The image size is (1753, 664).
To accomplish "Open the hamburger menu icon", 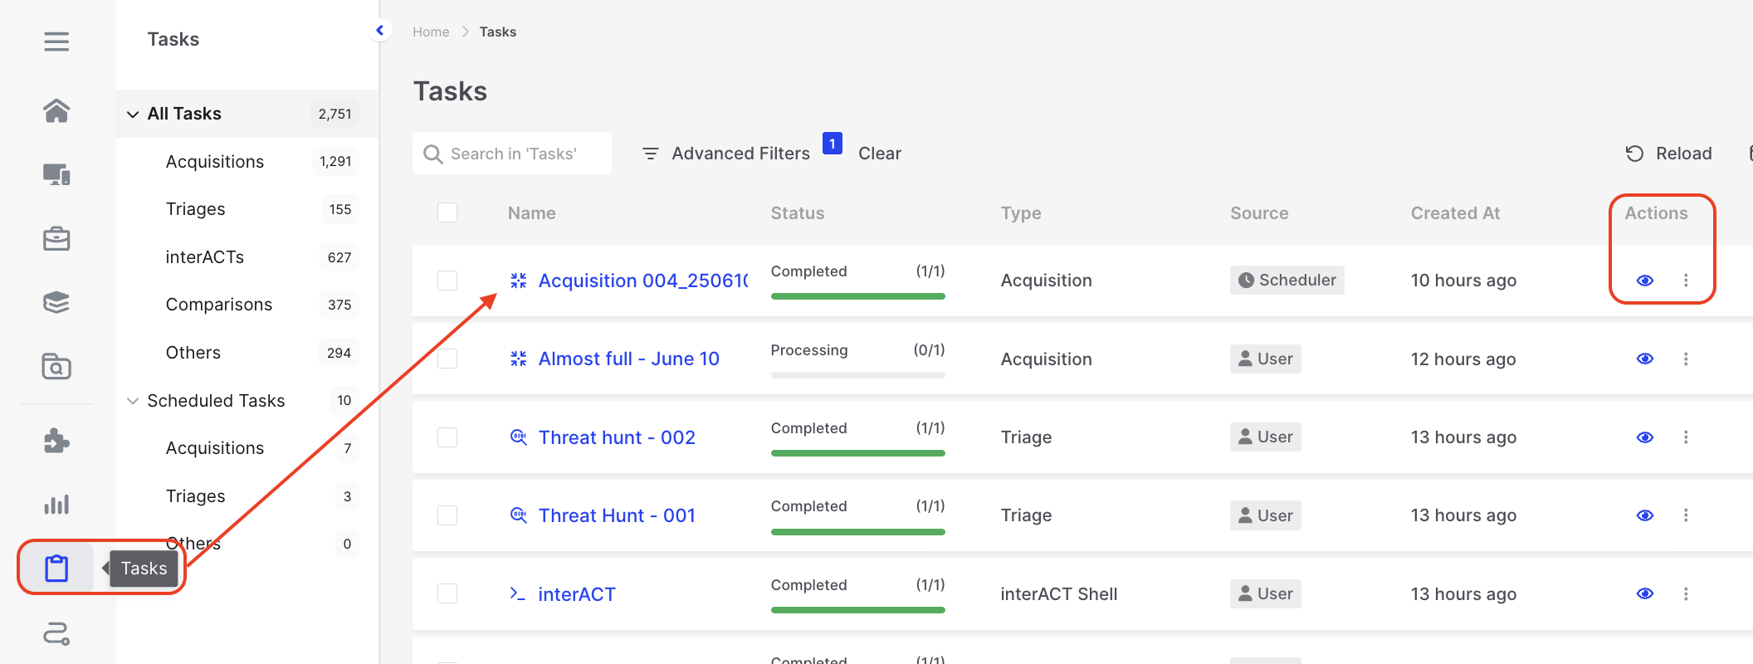I will tap(56, 41).
